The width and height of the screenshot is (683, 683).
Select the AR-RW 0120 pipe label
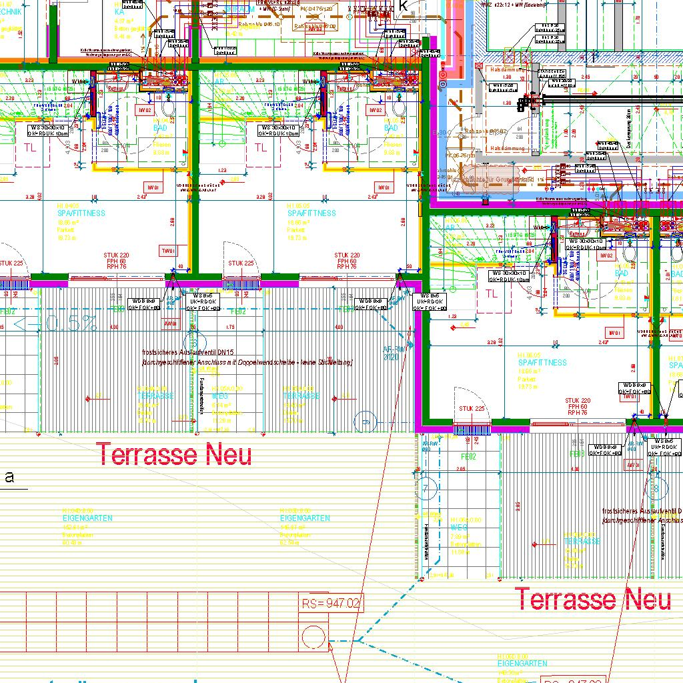coord(392,353)
